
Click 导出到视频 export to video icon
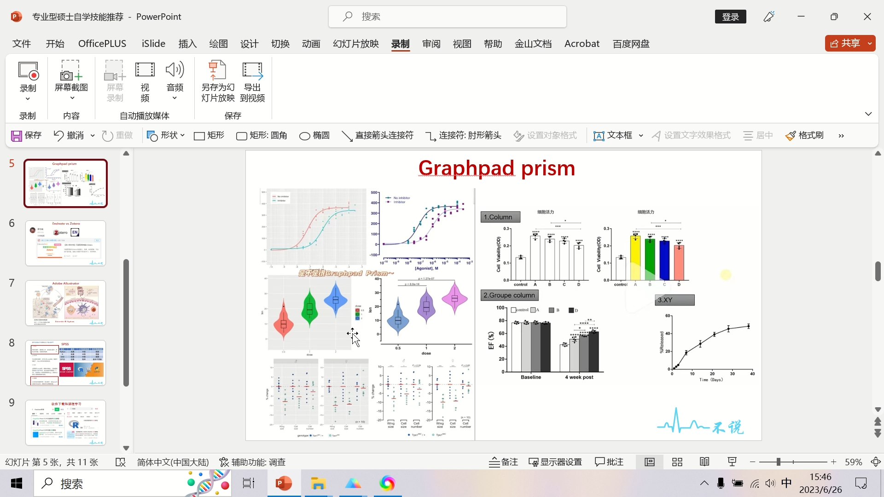(x=252, y=70)
